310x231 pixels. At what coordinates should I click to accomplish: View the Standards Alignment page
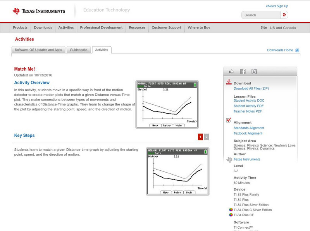coord(250,127)
